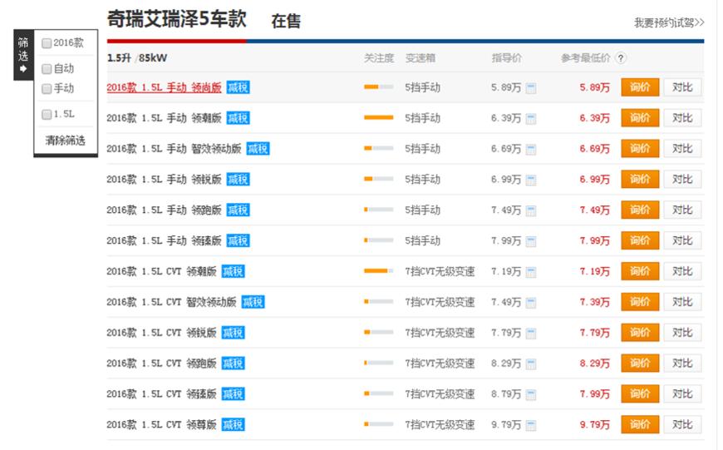Click 减税 badge on CVT 领臻版 row
Viewport: 723px width, 450px height.
click(233, 393)
